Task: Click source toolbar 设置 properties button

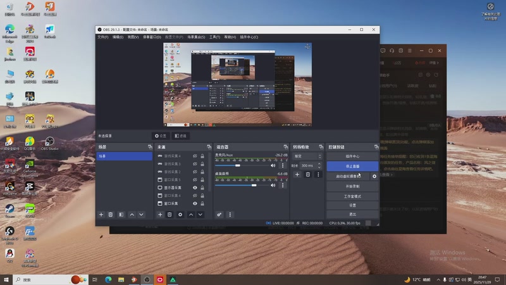Action: pos(161,136)
